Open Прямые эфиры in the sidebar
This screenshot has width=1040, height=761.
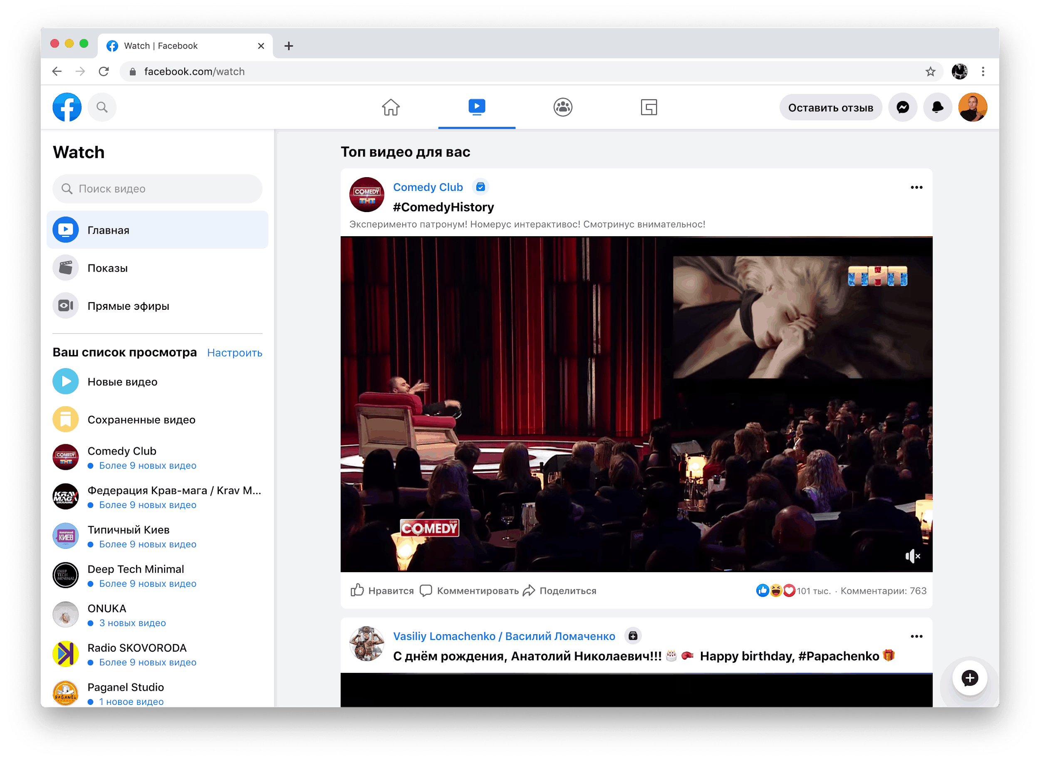coord(158,306)
